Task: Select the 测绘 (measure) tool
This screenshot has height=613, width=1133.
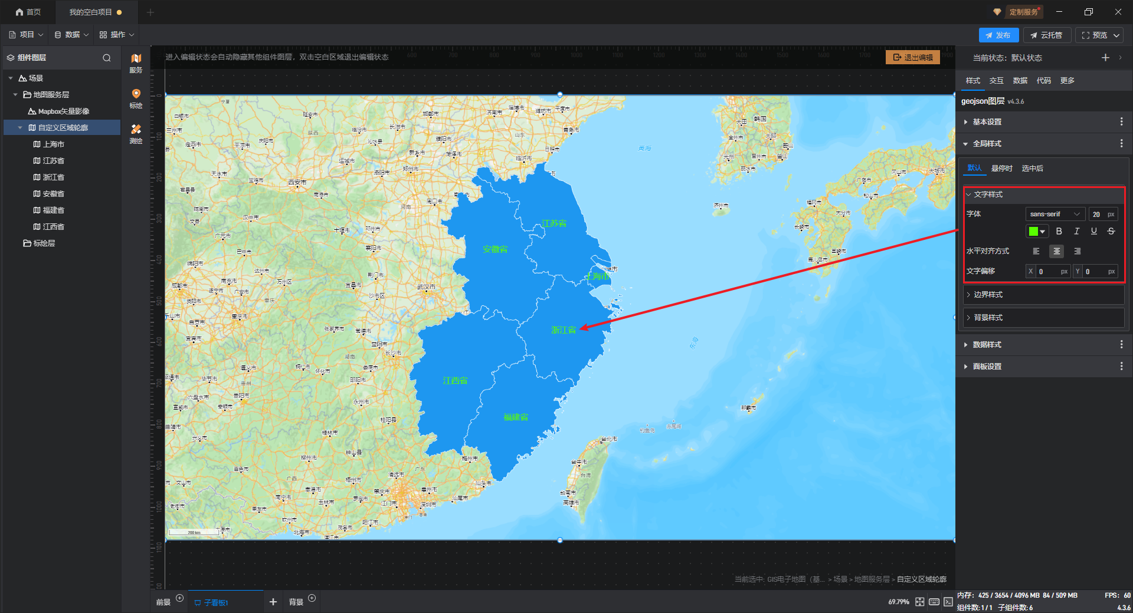Action: pos(136,134)
